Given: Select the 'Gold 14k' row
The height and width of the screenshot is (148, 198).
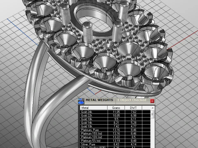Looking at the screenshot, I should click(x=115, y=123).
